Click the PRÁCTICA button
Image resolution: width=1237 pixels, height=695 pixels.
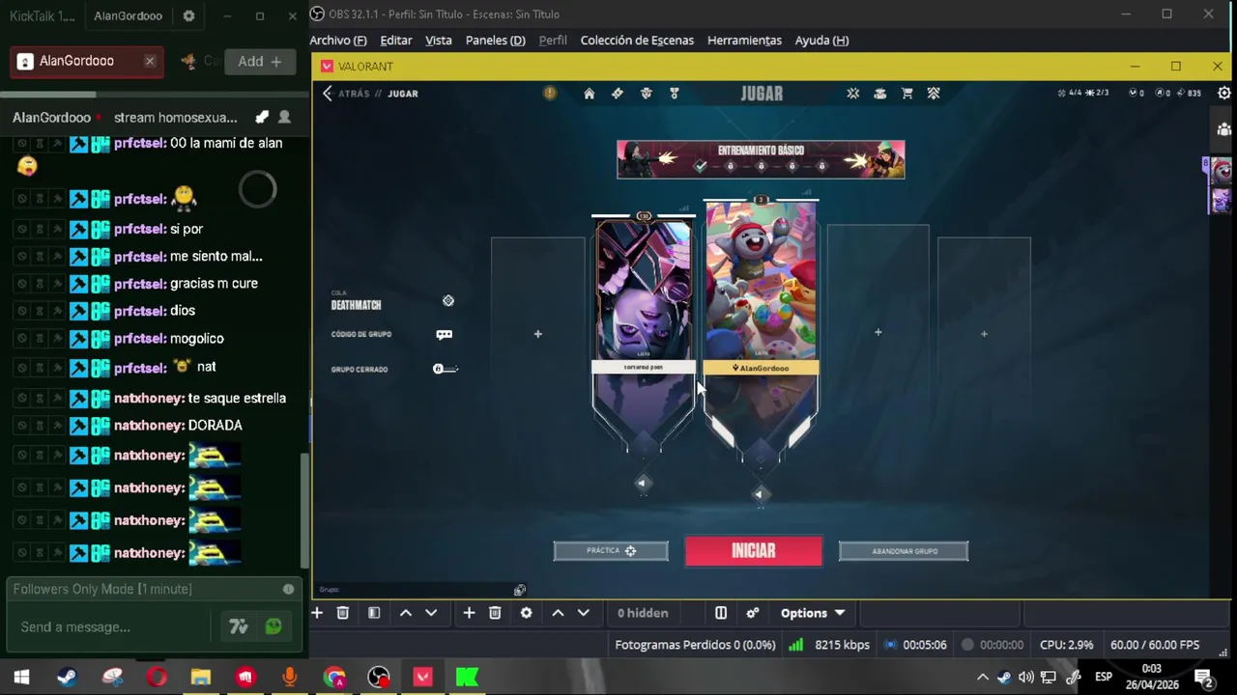click(611, 551)
